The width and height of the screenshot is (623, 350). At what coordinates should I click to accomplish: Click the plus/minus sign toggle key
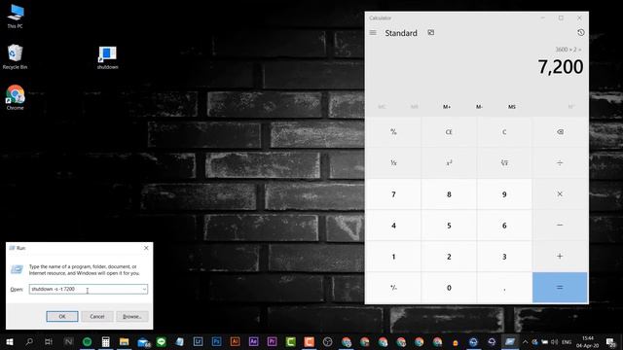point(393,288)
